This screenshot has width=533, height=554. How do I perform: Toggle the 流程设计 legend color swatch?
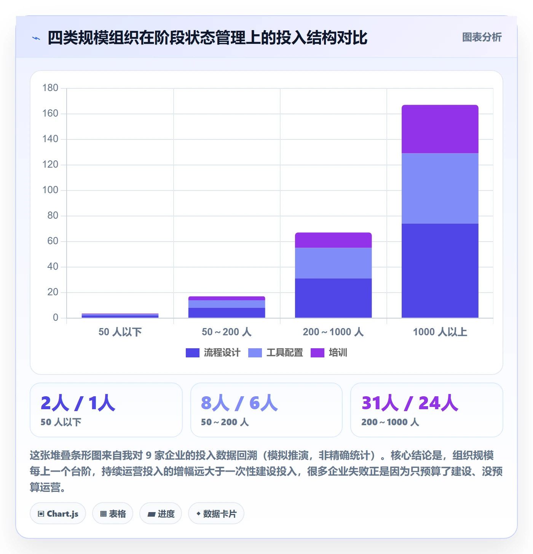point(193,353)
